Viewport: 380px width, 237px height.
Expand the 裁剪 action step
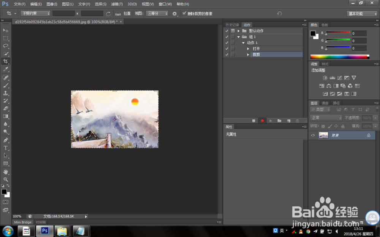pos(248,55)
